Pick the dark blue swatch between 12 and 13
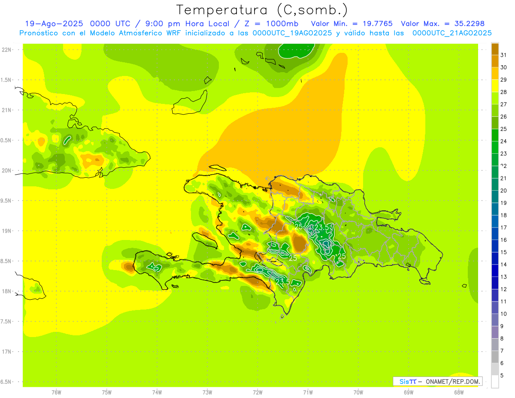The width and height of the screenshot is (515, 398). 495,283
